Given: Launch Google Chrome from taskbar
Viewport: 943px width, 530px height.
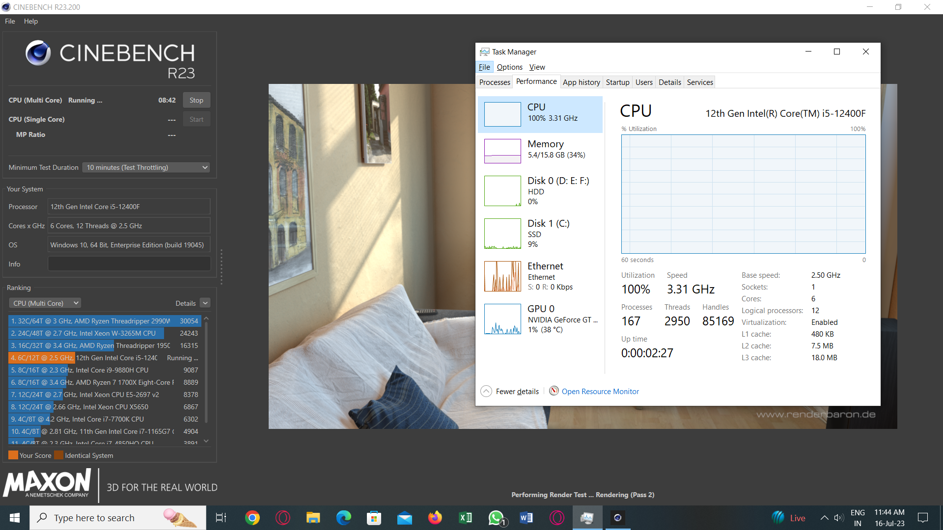Looking at the screenshot, I should click(252, 518).
